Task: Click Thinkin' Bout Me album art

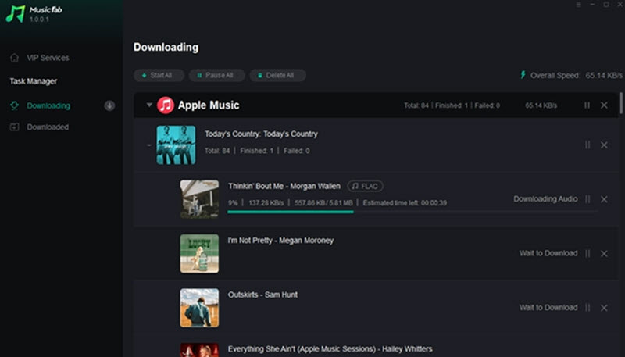Action: 199,199
